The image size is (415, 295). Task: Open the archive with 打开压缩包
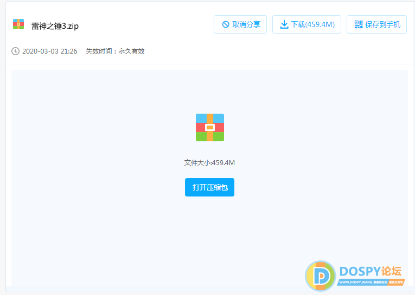209,187
